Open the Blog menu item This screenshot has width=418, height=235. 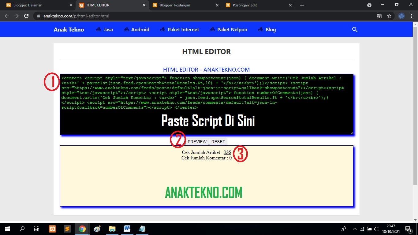271,30
